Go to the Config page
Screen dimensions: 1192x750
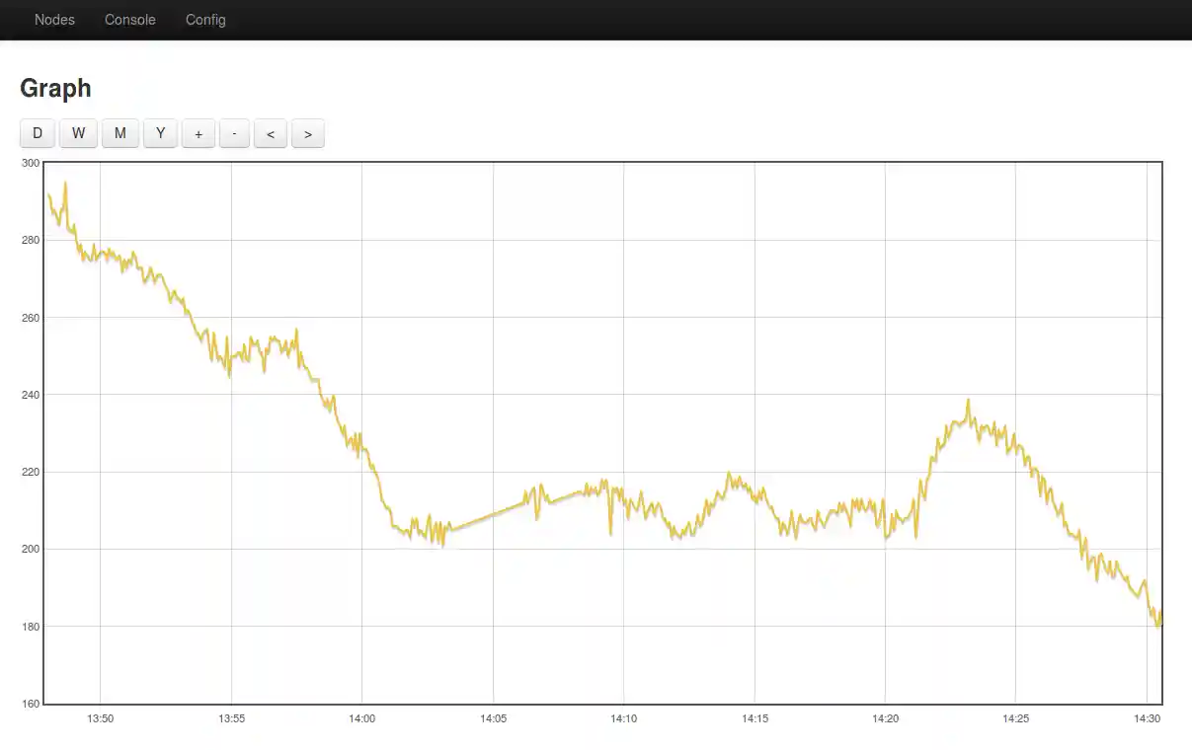click(x=205, y=20)
